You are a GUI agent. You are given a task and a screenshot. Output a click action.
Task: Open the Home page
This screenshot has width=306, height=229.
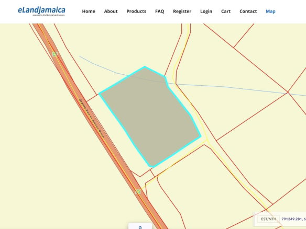[89, 12]
